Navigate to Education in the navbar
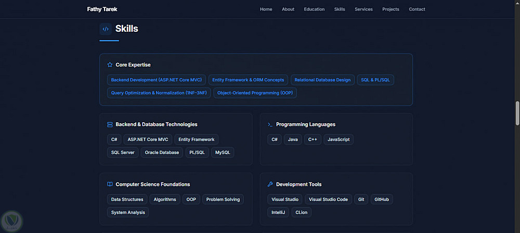Image resolution: width=520 pixels, height=233 pixels. point(315,9)
